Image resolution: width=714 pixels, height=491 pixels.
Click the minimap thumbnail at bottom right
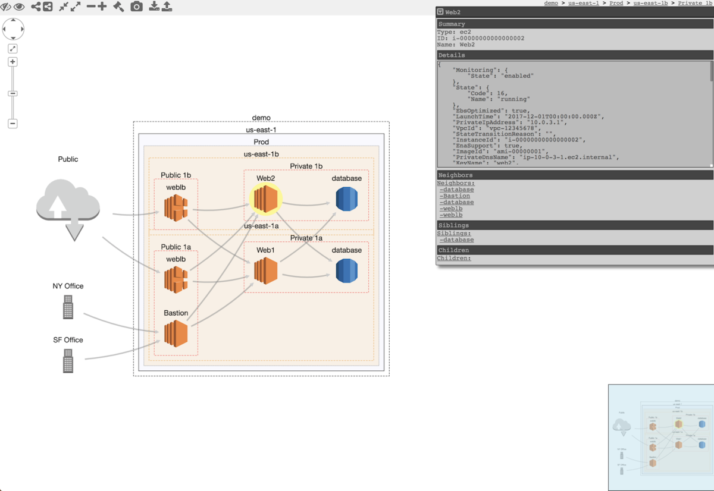[660, 437]
